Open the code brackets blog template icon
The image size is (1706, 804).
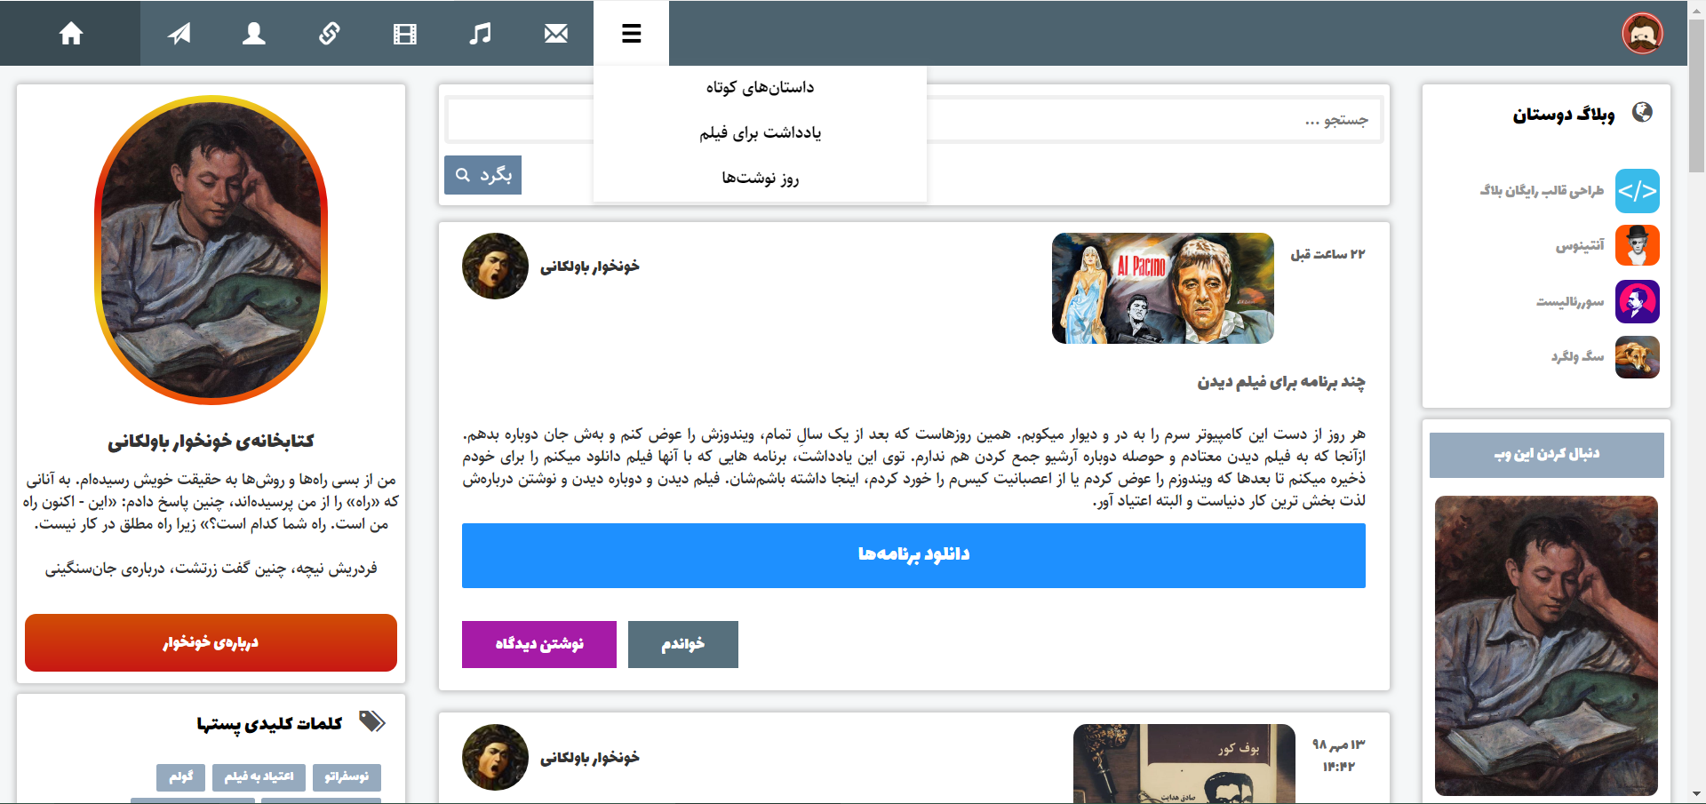pyautogui.click(x=1637, y=191)
